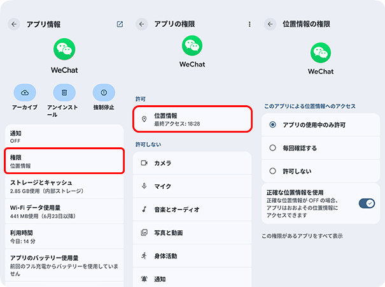The height and width of the screenshot is (287, 385).
Task: Tap the 強制停止 warning icon
Action: pyautogui.click(x=104, y=92)
